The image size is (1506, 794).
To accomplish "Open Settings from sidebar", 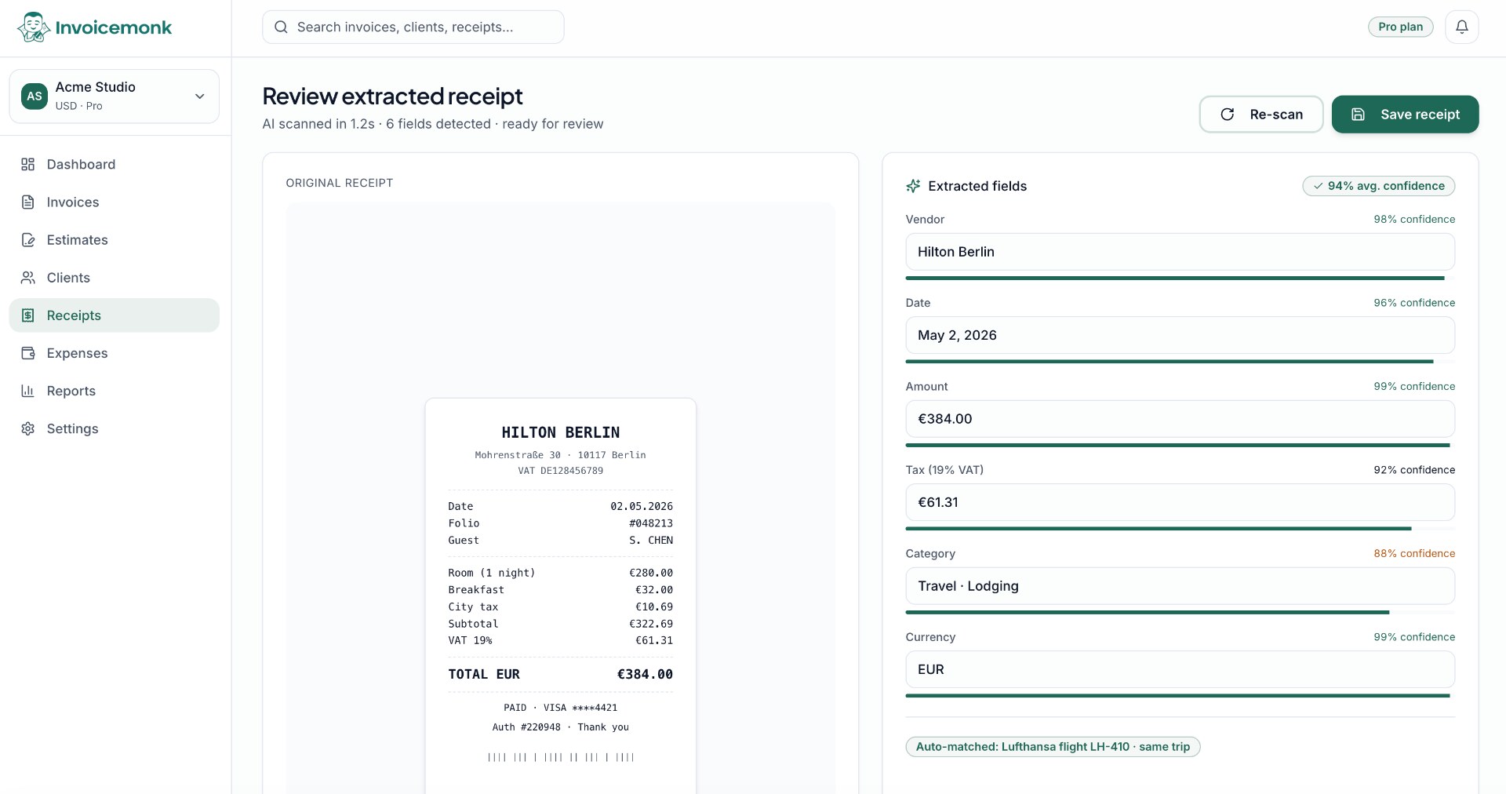I will (115, 428).
